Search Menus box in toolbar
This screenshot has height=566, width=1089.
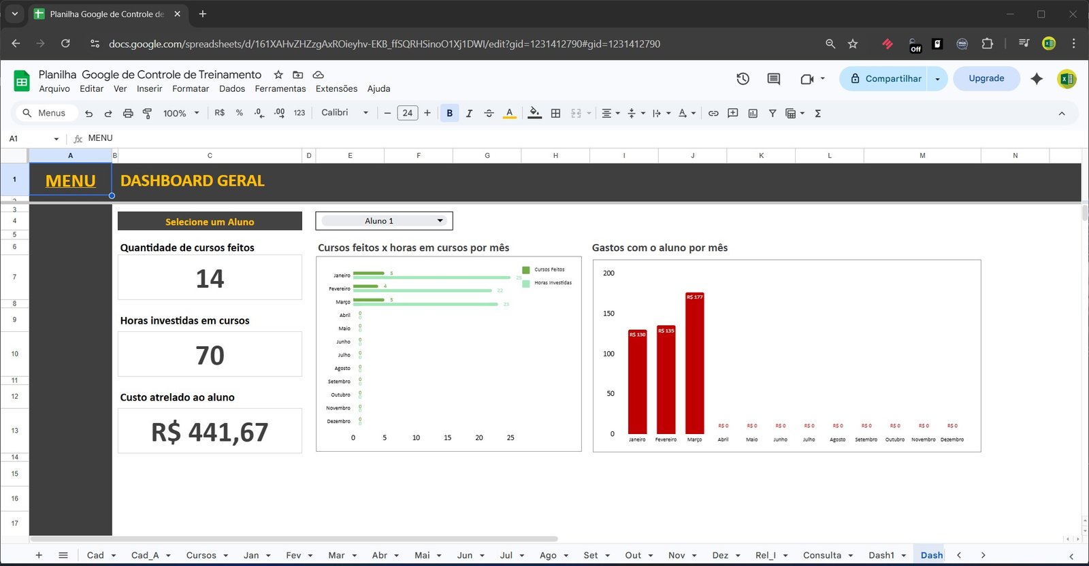(x=46, y=113)
